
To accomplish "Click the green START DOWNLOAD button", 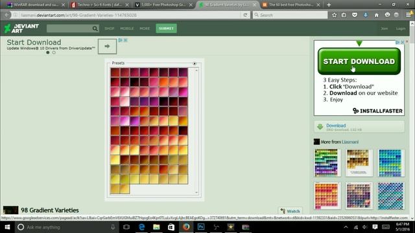I will (x=359, y=61).
